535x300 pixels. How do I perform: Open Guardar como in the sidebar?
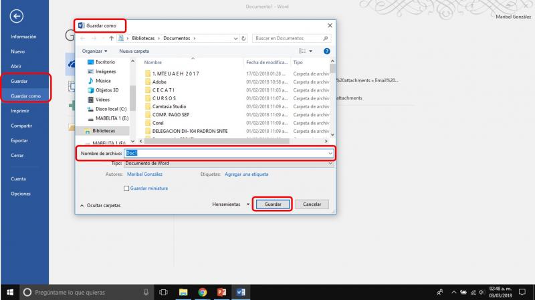(x=25, y=96)
